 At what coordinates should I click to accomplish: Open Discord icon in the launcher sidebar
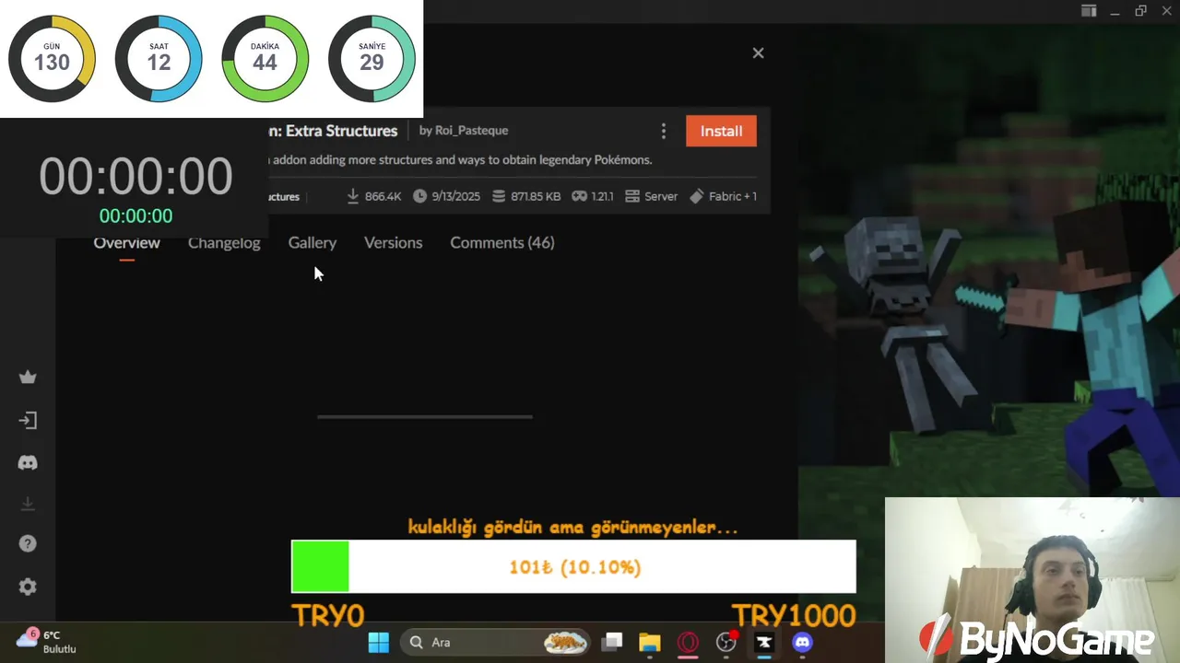(28, 463)
